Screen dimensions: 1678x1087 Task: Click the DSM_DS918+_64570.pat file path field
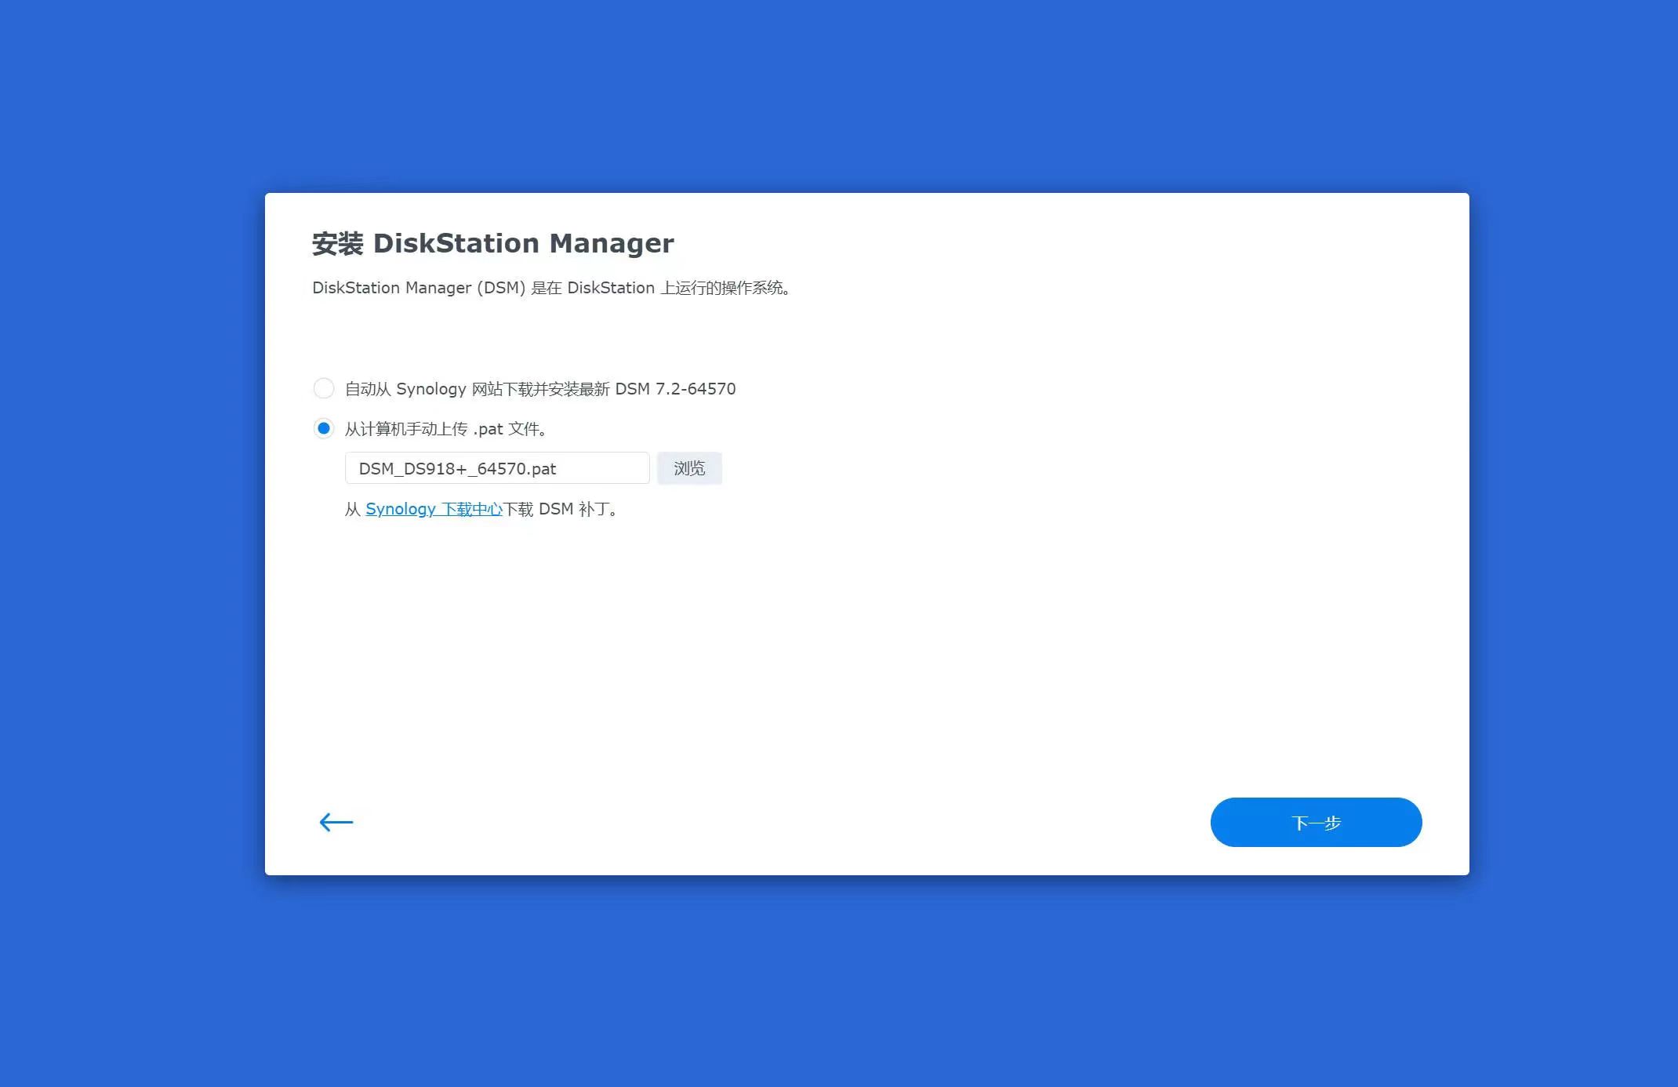tap(496, 468)
